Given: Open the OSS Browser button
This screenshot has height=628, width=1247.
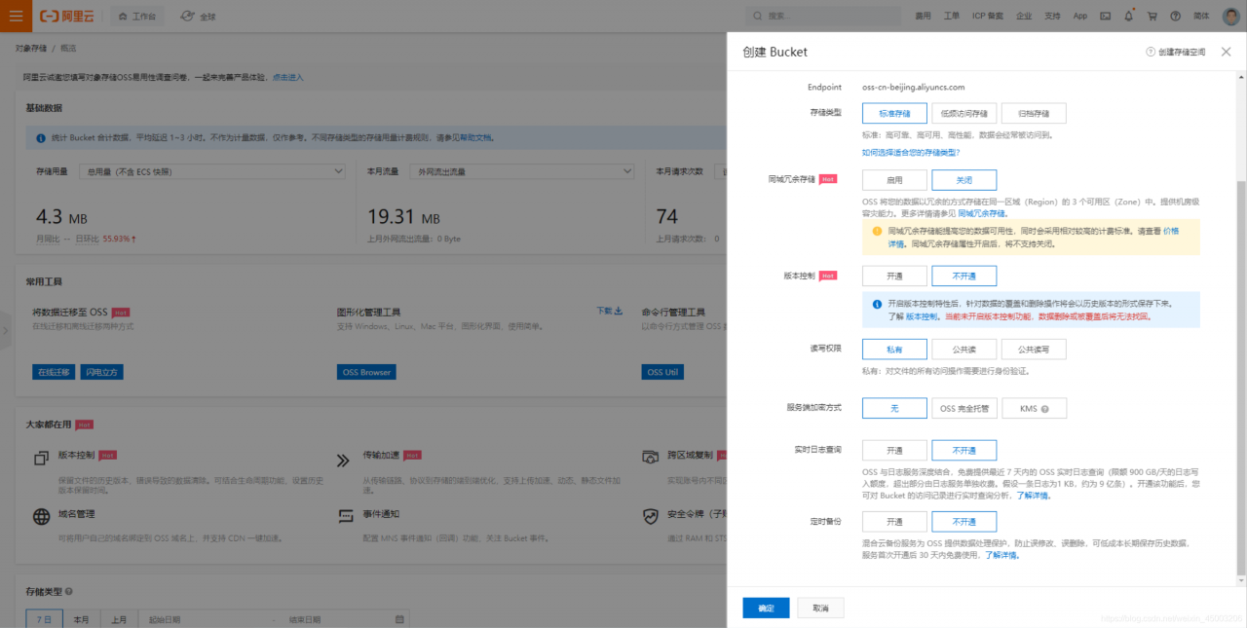Looking at the screenshot, I should tap(366, 372).
